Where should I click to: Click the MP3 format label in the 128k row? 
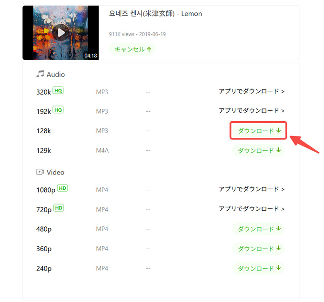pos(102,131)
